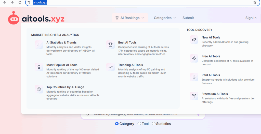261x134 pixels.
Task: Click the Trending AI Tools arrow icon
Action: pos(111,67)
